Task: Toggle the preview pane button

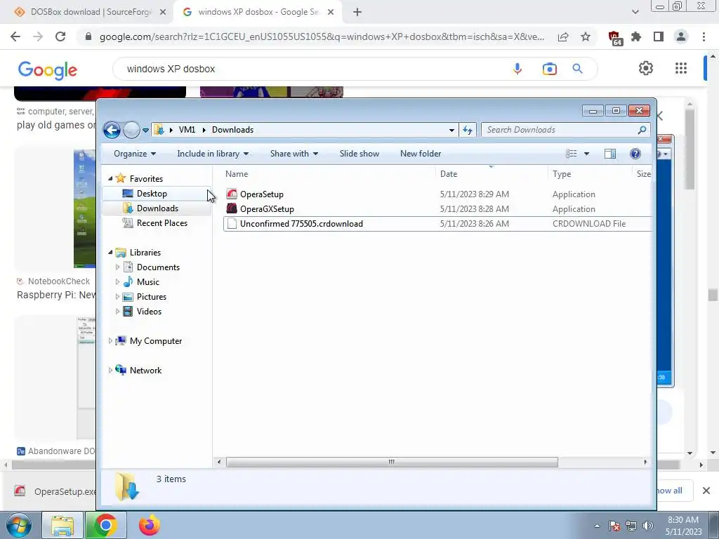Action: 610,154
